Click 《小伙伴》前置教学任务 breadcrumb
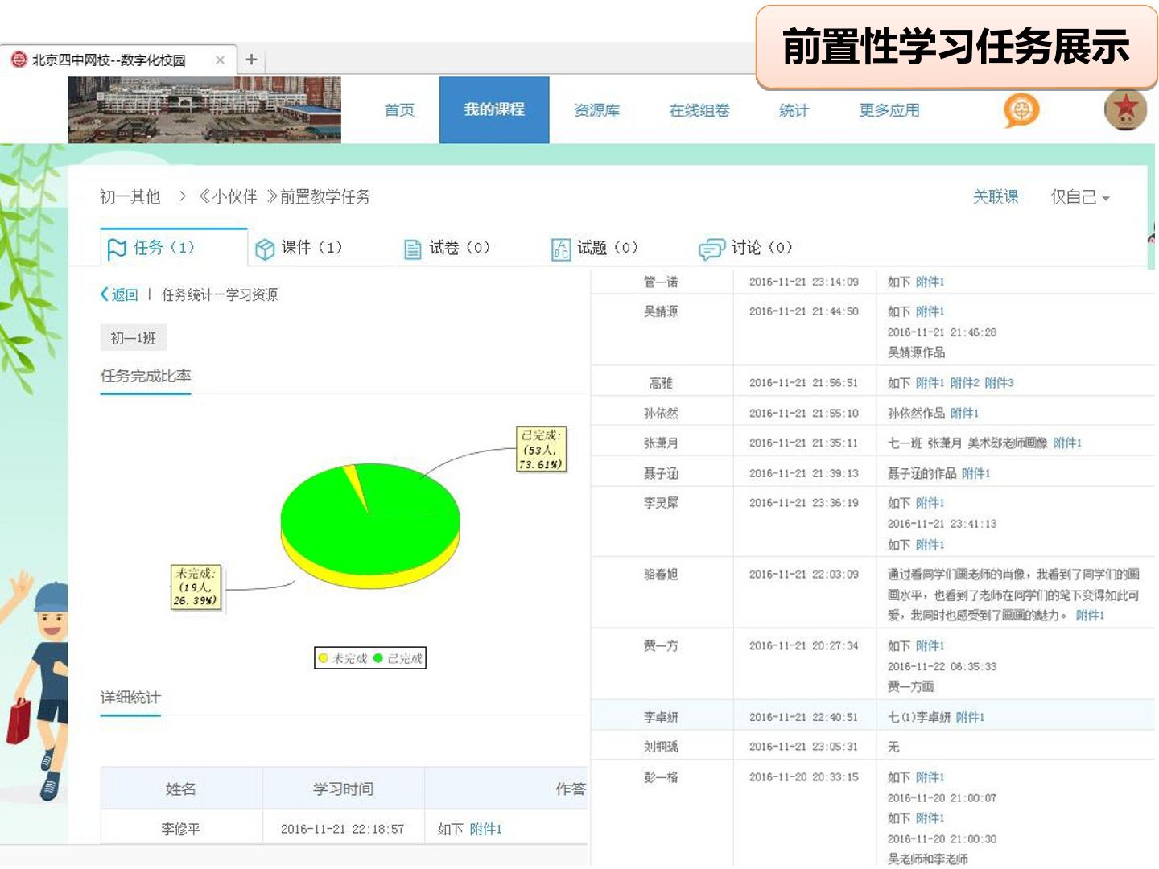Viewport: 1159px width, 869px height. (x=284, y=197)
